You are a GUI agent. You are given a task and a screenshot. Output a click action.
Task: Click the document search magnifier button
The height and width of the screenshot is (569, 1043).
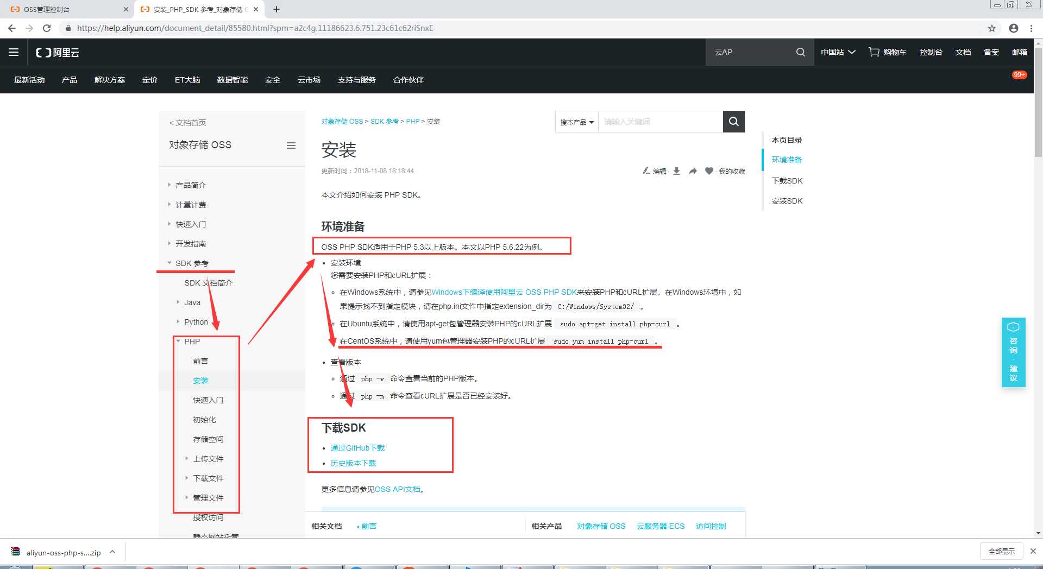click(x=734, y=122)
